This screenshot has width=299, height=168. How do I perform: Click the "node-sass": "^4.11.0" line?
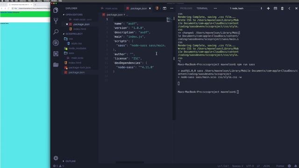(x=135, y=67)
